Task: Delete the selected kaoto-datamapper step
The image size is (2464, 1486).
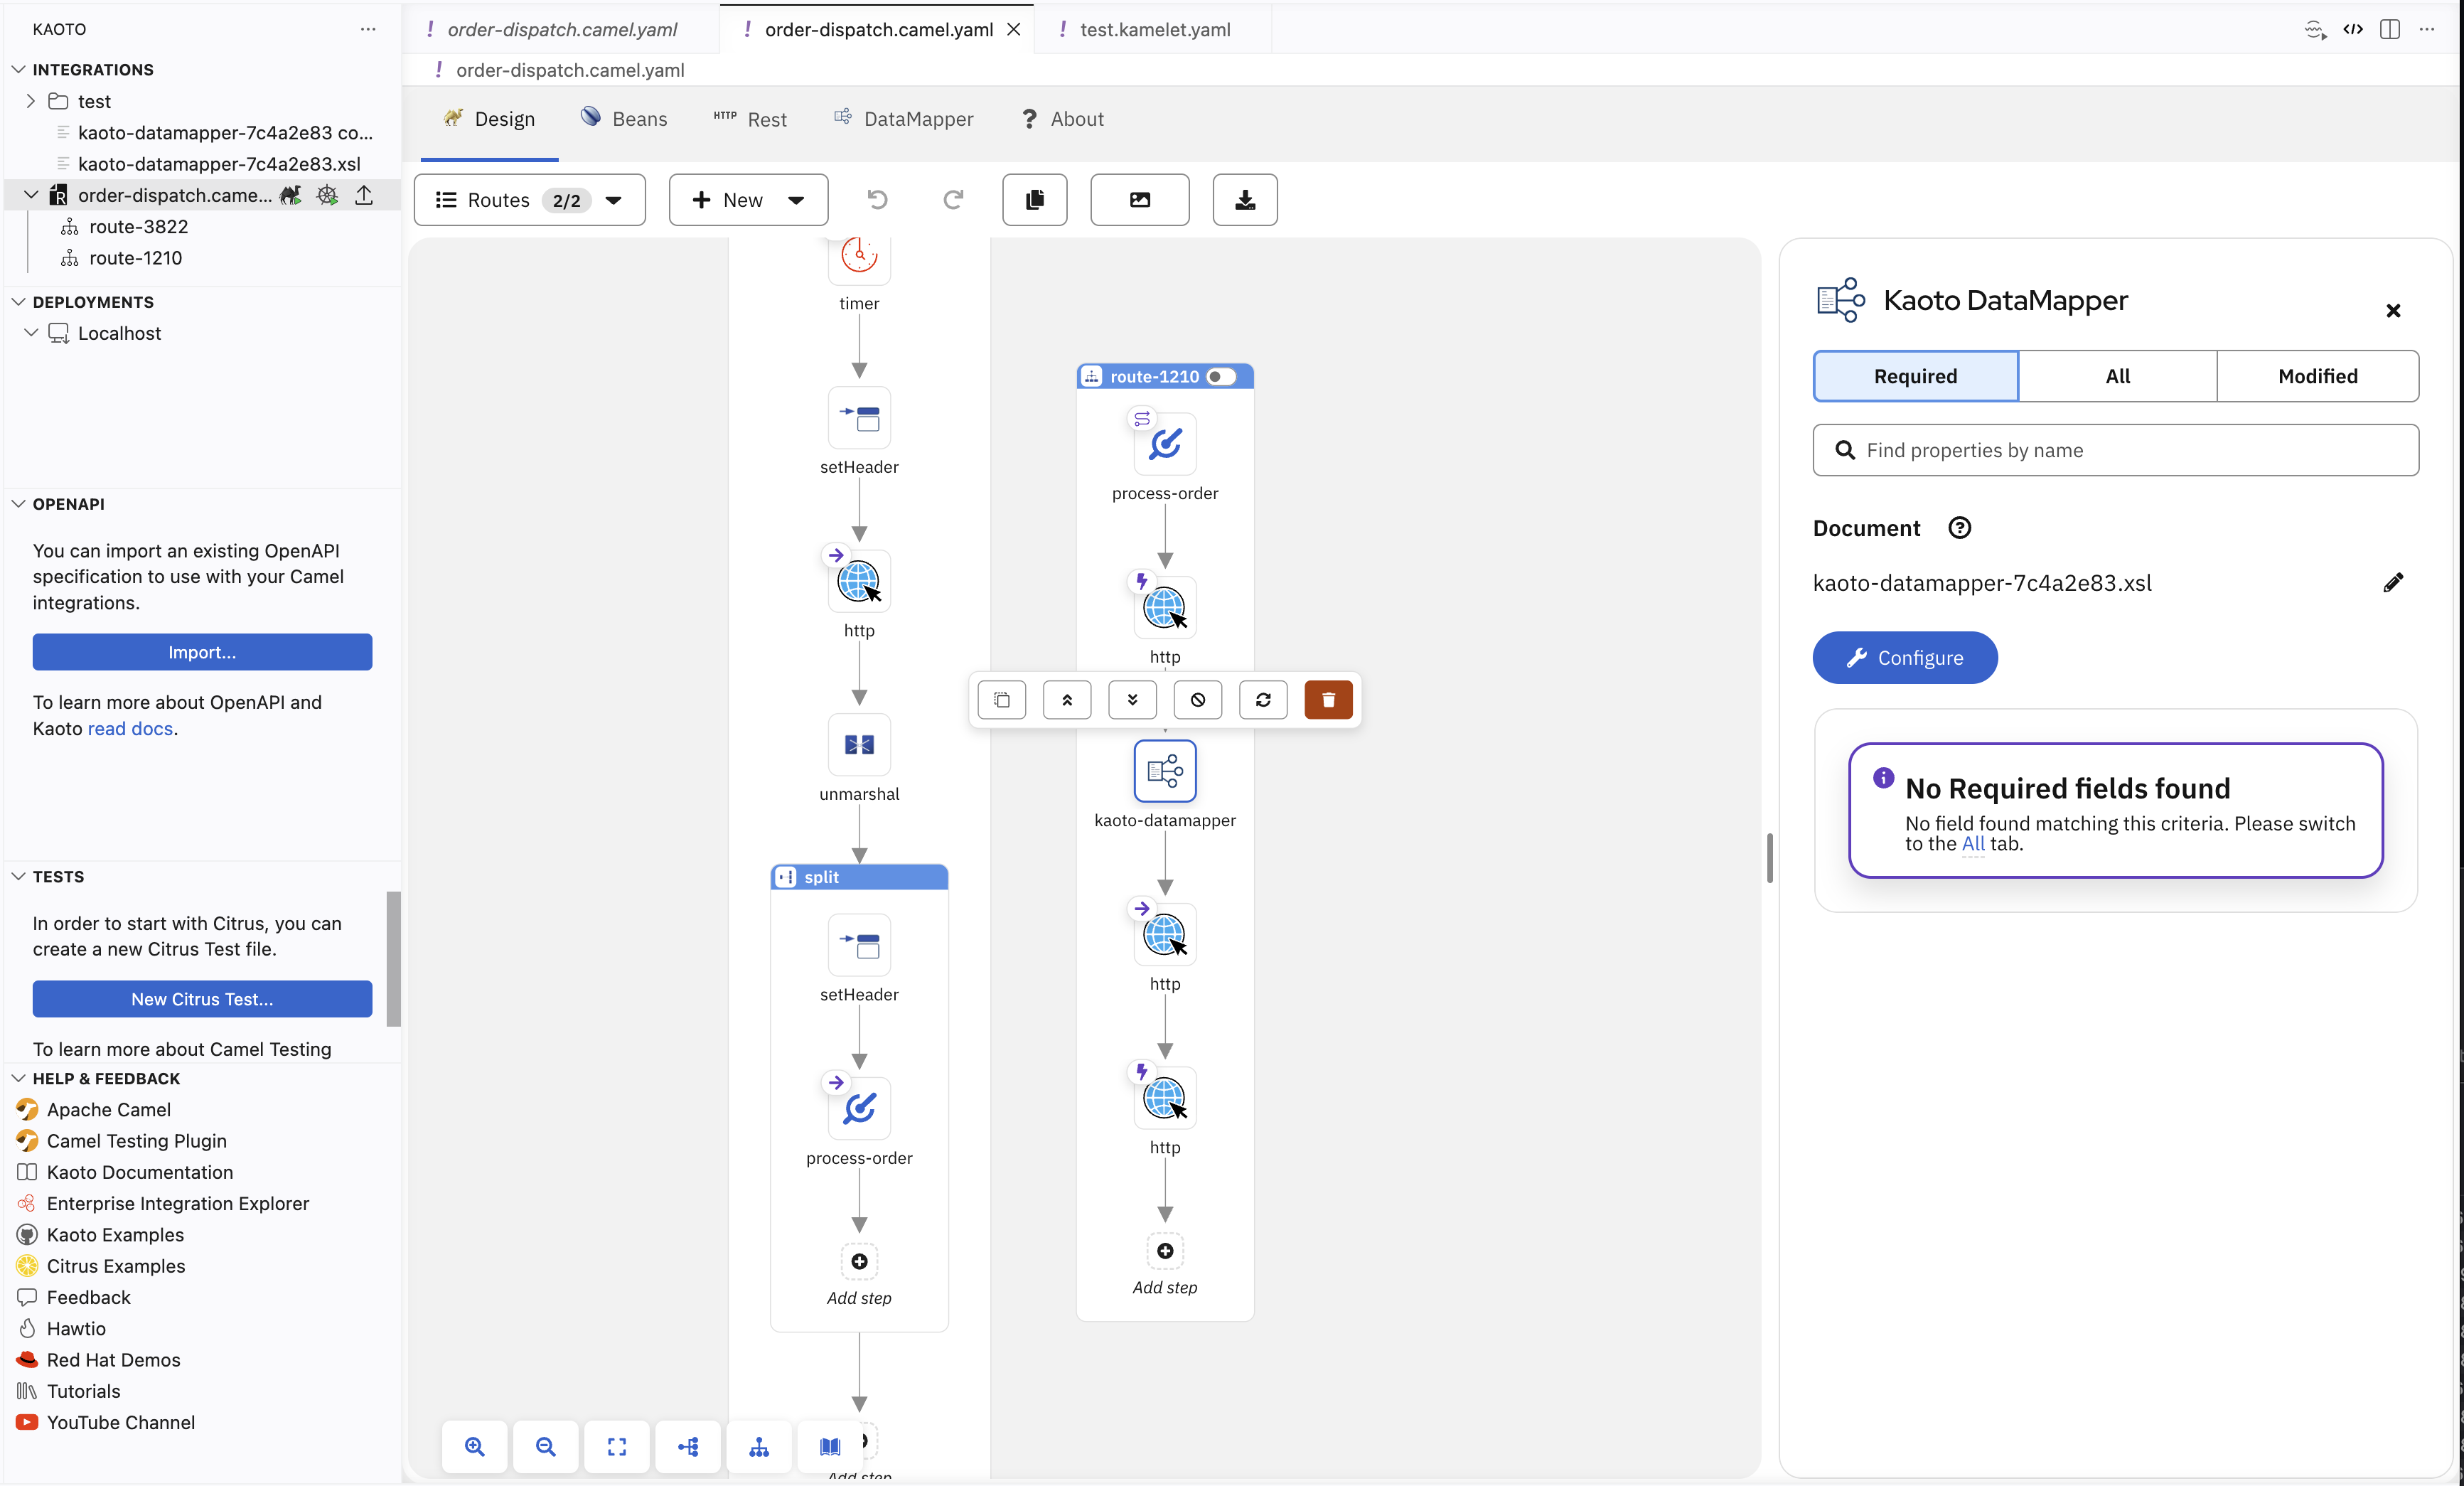Action: pyautogui.click(x=1328, y=700)
